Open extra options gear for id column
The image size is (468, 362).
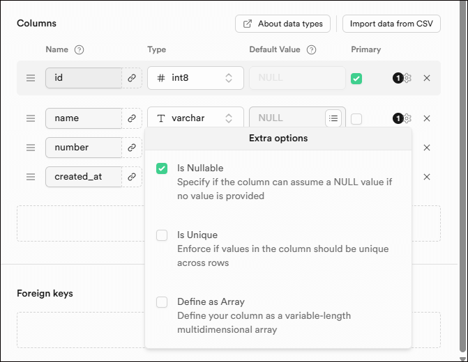click(407, 78)
